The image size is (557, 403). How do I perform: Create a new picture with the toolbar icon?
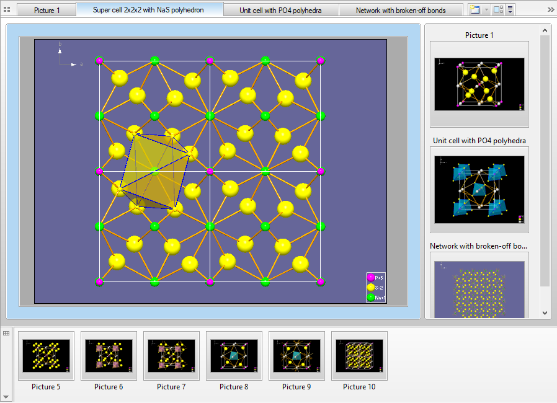point(476,9)
